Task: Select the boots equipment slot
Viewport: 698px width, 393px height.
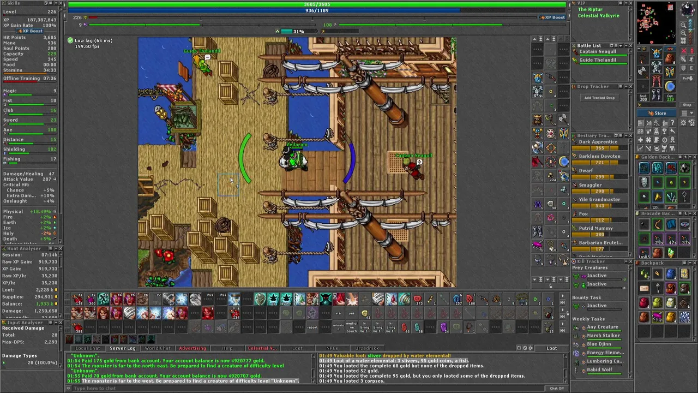Action: (x=657, y=94)
